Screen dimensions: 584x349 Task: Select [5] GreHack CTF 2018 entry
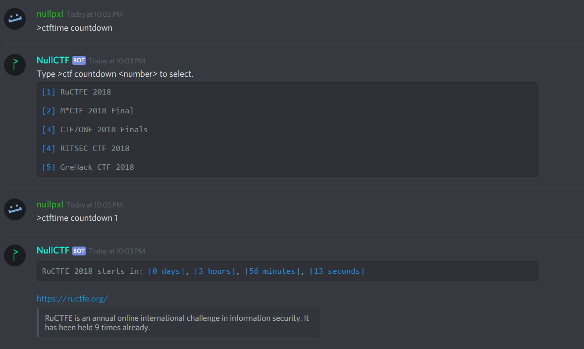tap(88, 167)
